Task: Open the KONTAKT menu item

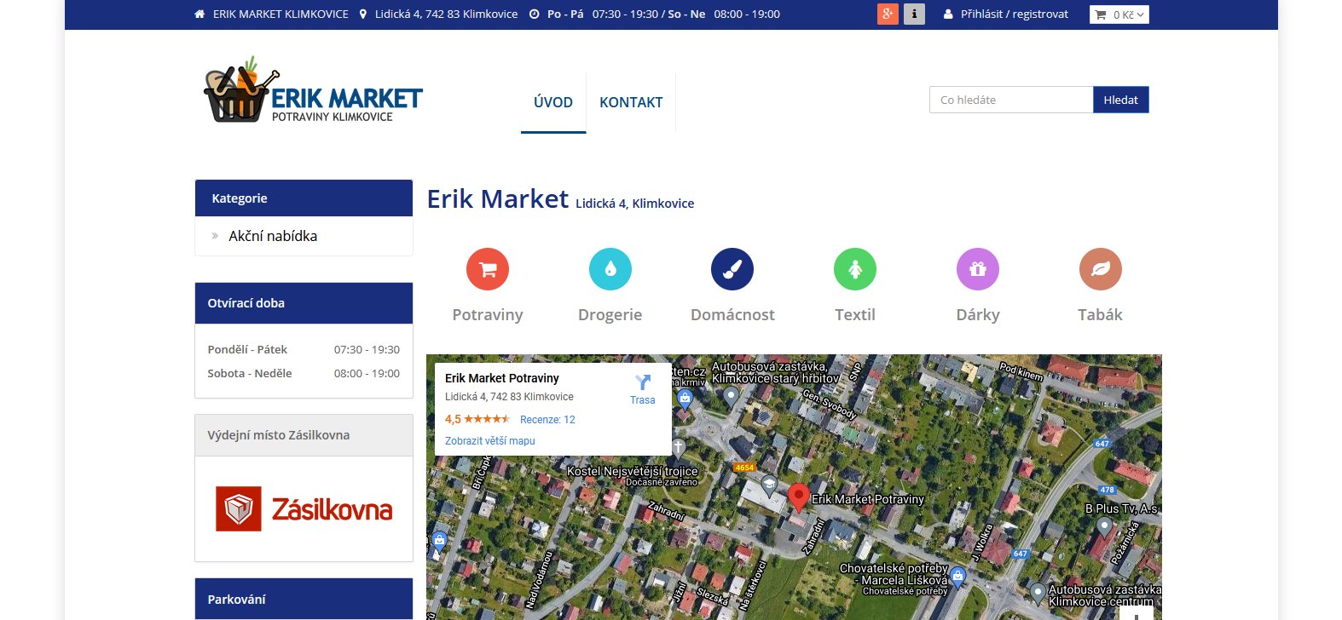Action: [x=631, y=102]
